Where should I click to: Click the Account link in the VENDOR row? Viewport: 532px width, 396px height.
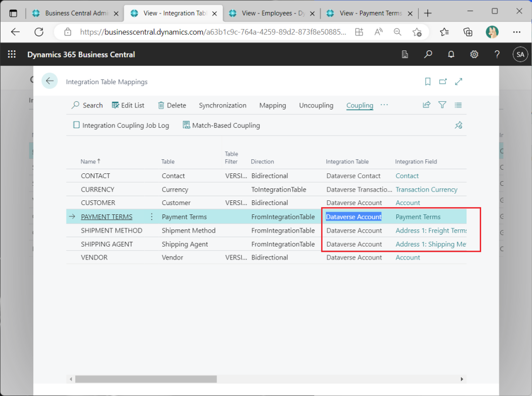pyautogui.click(x=407, y=257)
